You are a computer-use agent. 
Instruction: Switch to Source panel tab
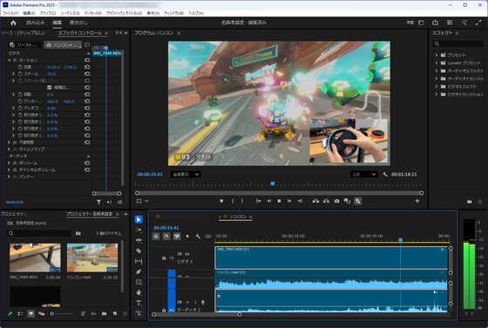(x=23, y=33)
